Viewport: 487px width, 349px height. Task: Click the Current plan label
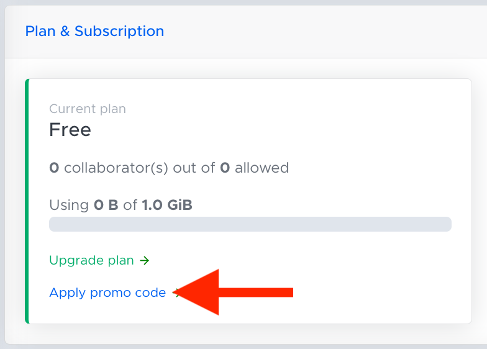tap(88, 109)
